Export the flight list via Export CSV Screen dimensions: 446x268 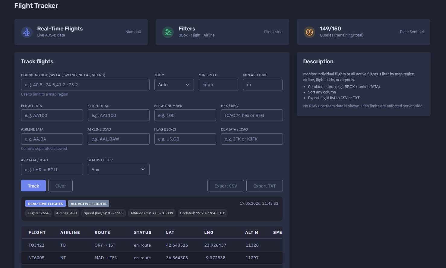pyautogui.click(x=226, y=186)
